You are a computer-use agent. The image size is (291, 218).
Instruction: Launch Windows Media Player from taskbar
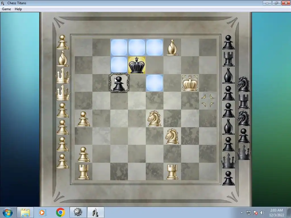[x=43, y=212]
